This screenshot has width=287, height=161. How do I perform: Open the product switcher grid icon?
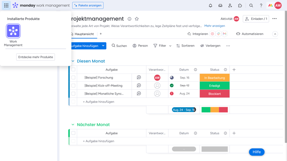coord(6,5)
